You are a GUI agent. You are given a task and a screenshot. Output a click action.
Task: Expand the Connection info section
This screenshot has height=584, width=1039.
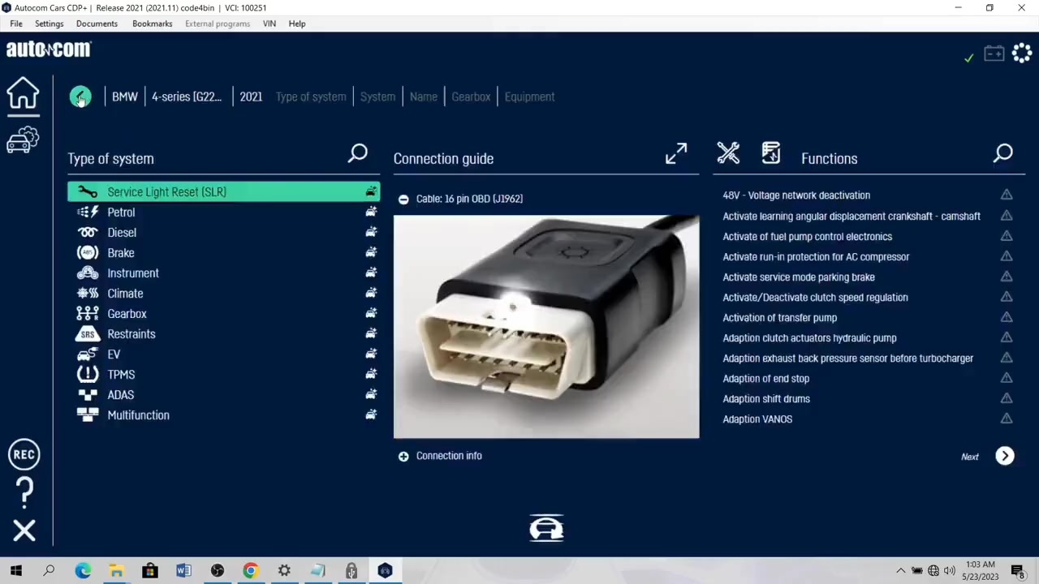coord(403,457)
